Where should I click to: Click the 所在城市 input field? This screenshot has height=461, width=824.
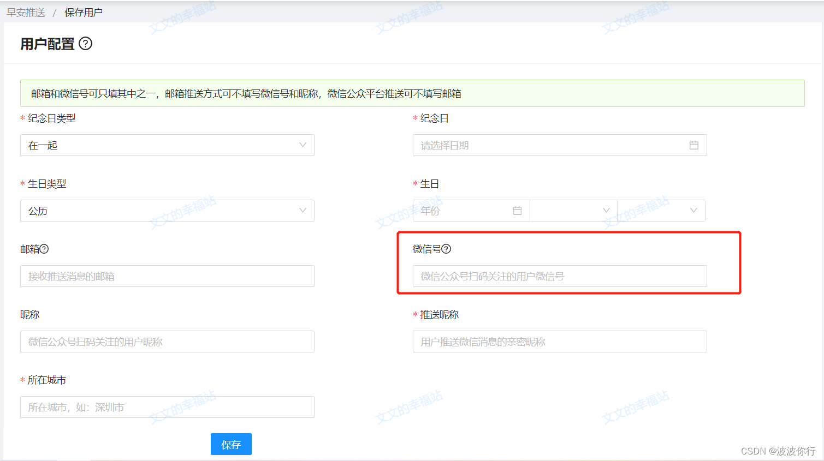point(167,407)
